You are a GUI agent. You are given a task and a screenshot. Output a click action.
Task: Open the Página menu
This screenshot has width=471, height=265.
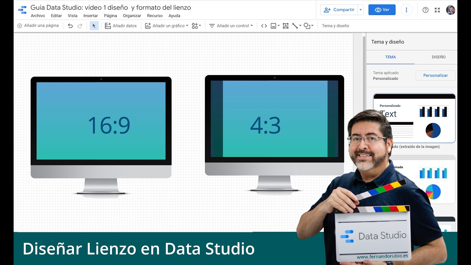[110, 16]
